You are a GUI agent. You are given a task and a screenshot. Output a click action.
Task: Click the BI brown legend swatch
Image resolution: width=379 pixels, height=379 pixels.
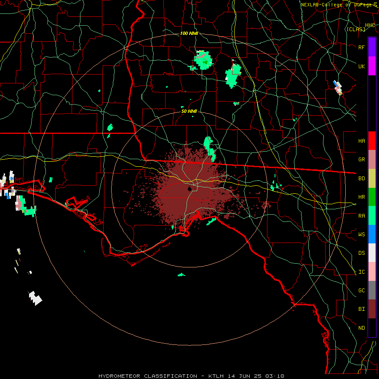click(x=372, y=309)
